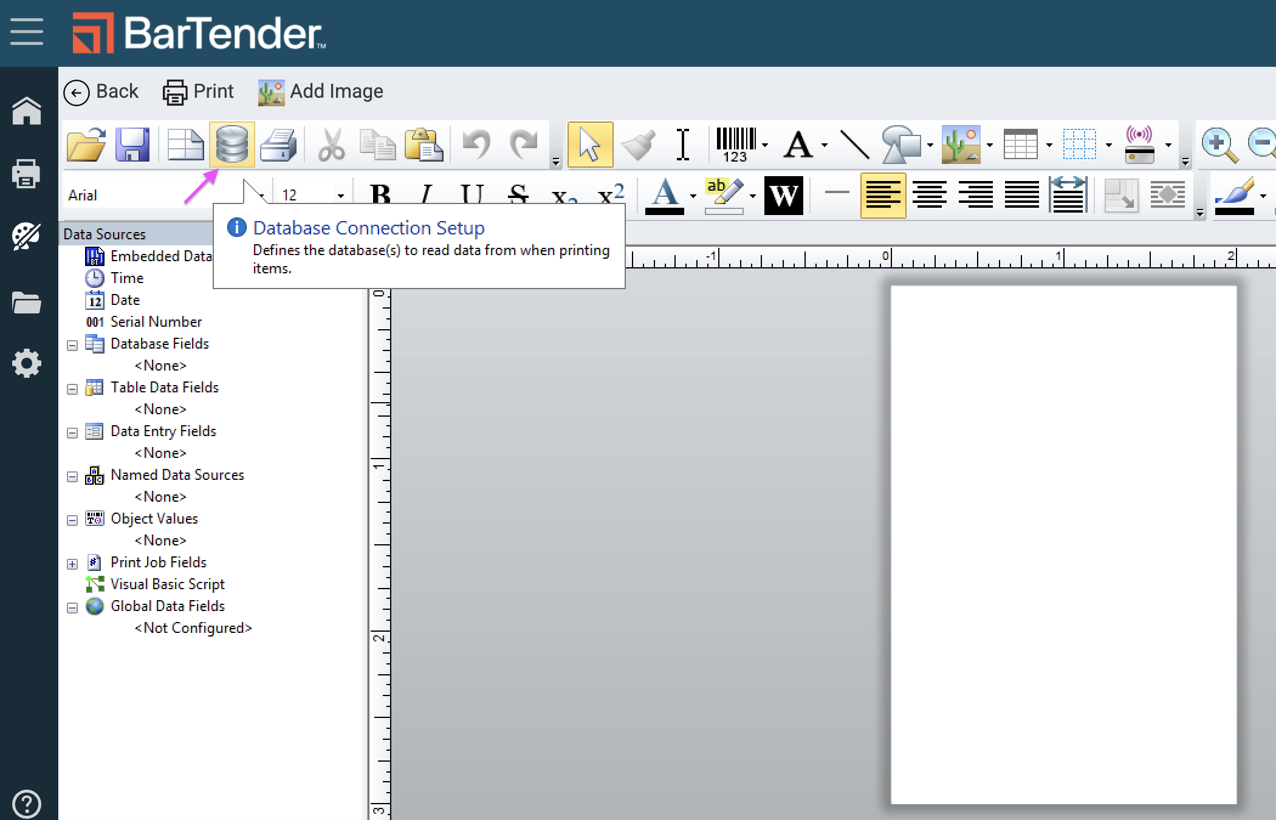
Task: Toggle left text alignment
Action: (883, 195)
